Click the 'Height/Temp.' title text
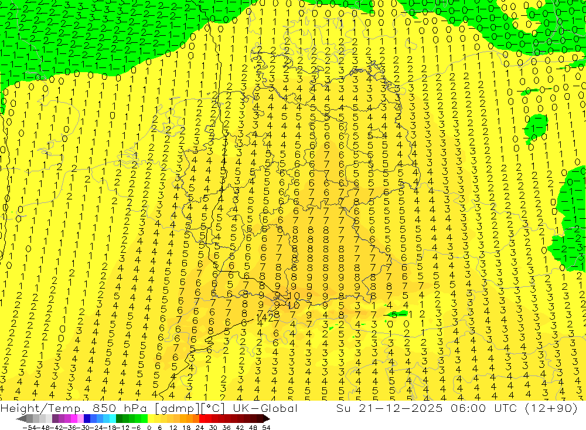Image resolution: width=586 pixels, height=430 pixels. pos(42,408)
